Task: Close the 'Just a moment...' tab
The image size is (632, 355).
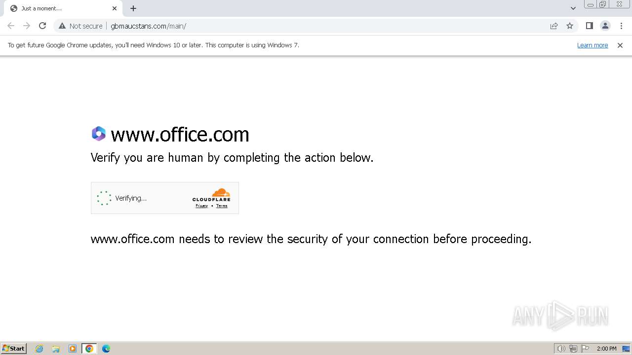Action: tap(115, 8)
